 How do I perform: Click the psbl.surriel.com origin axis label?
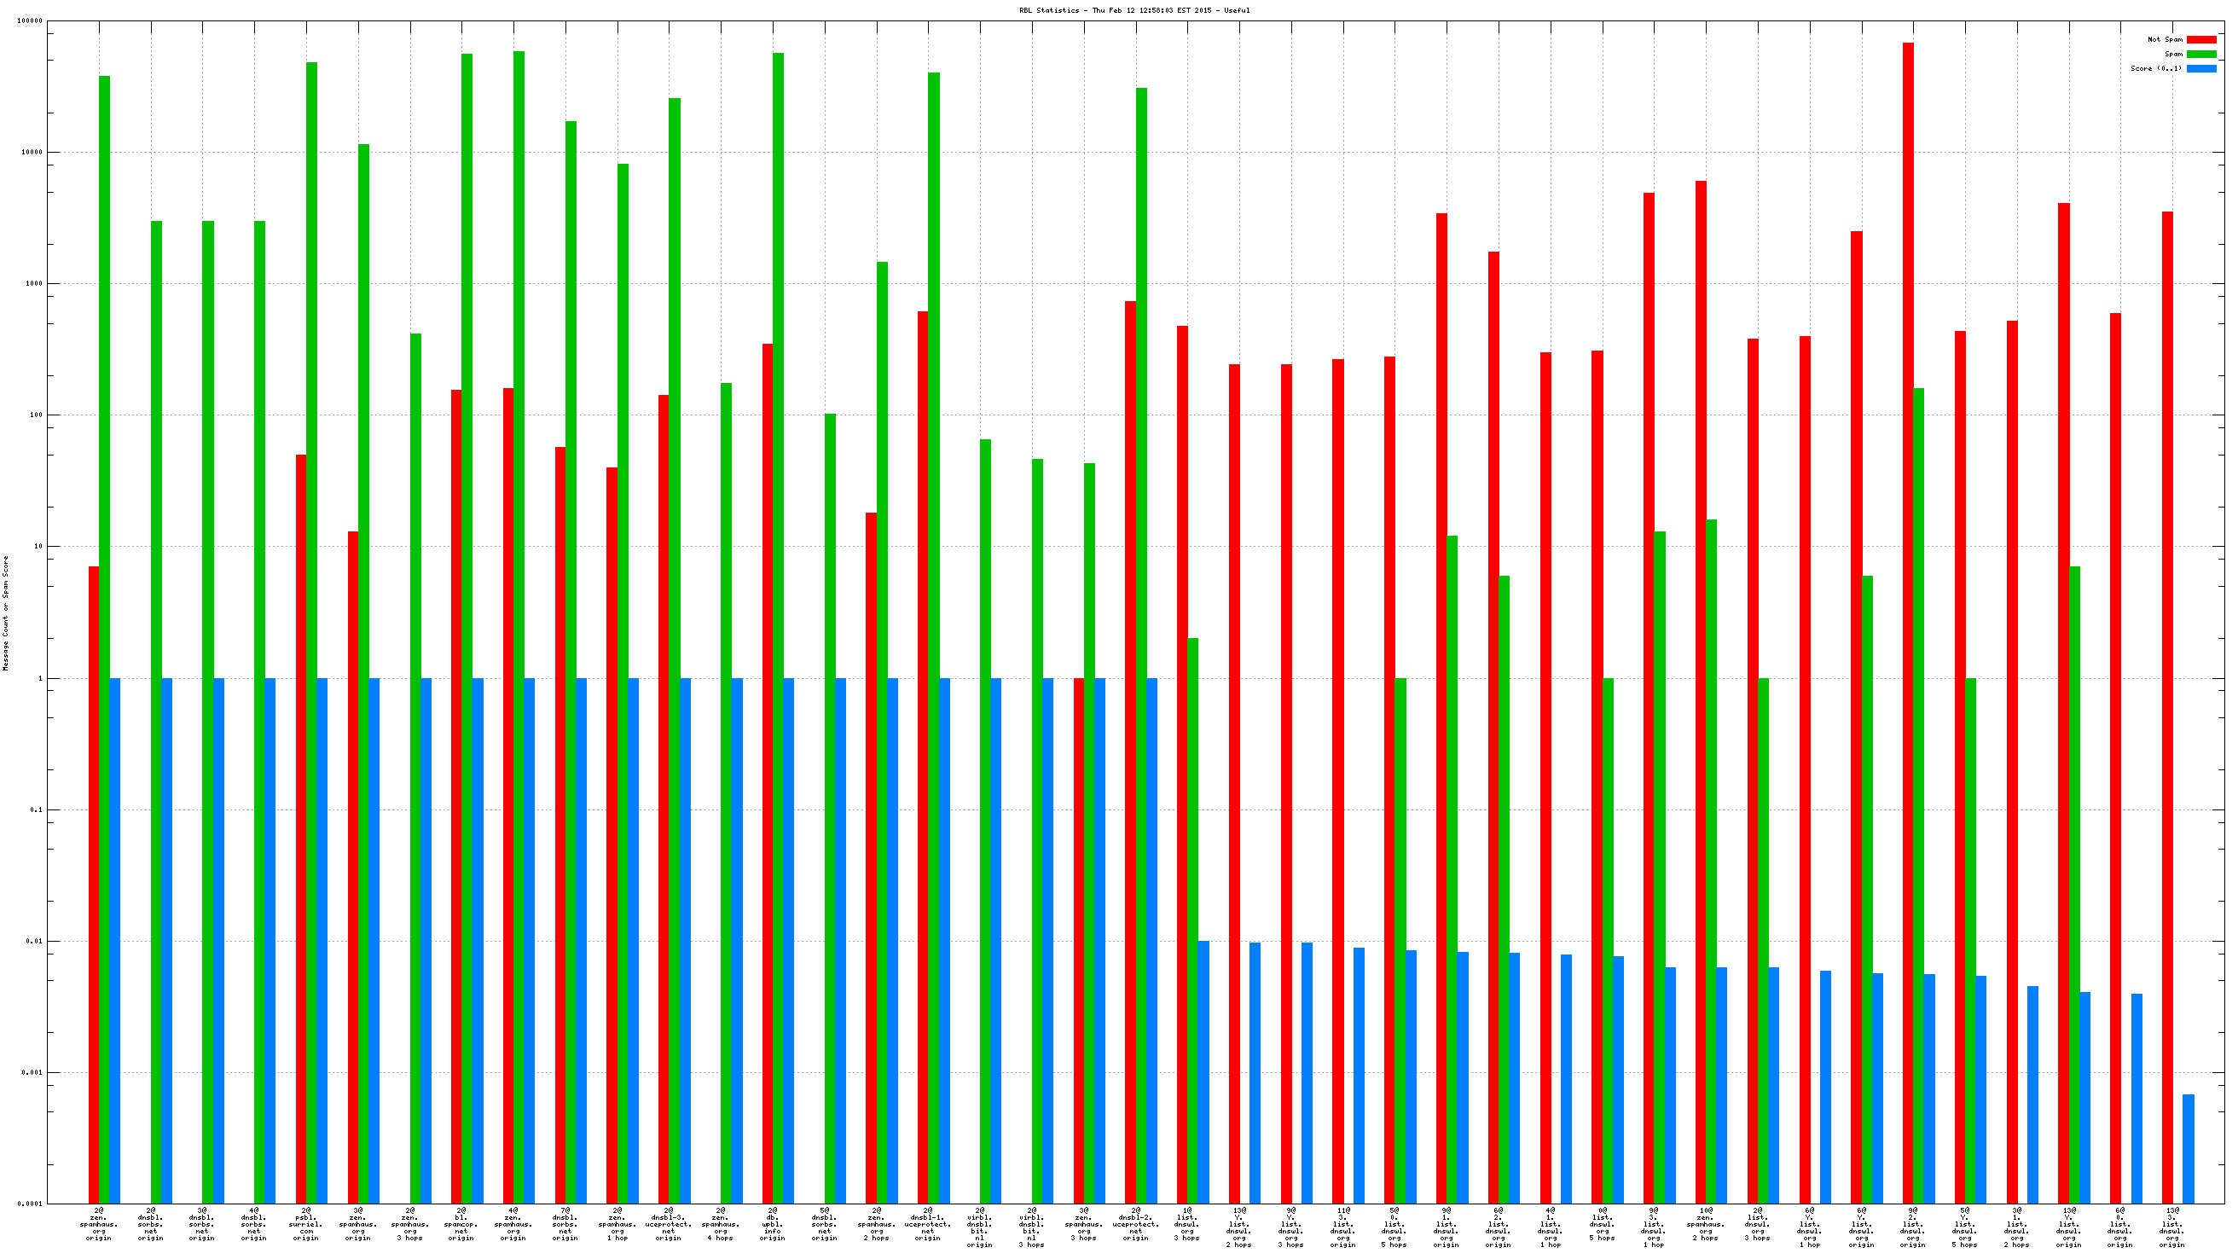coord(306,1224)
